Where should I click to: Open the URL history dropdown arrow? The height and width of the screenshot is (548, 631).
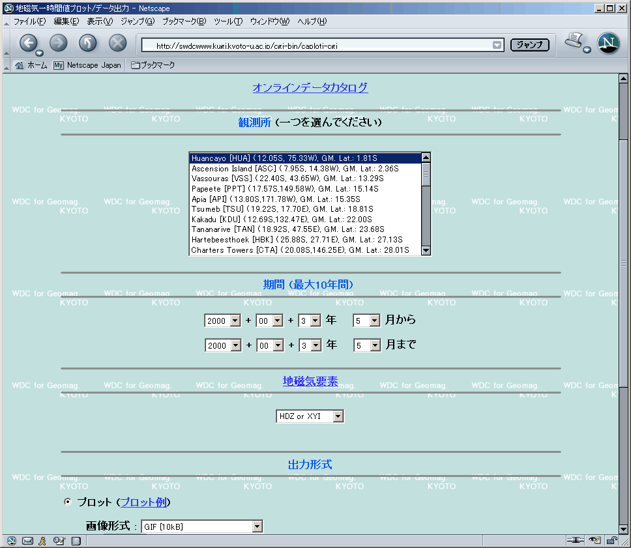pyautogui.click(x=497, y=45)
